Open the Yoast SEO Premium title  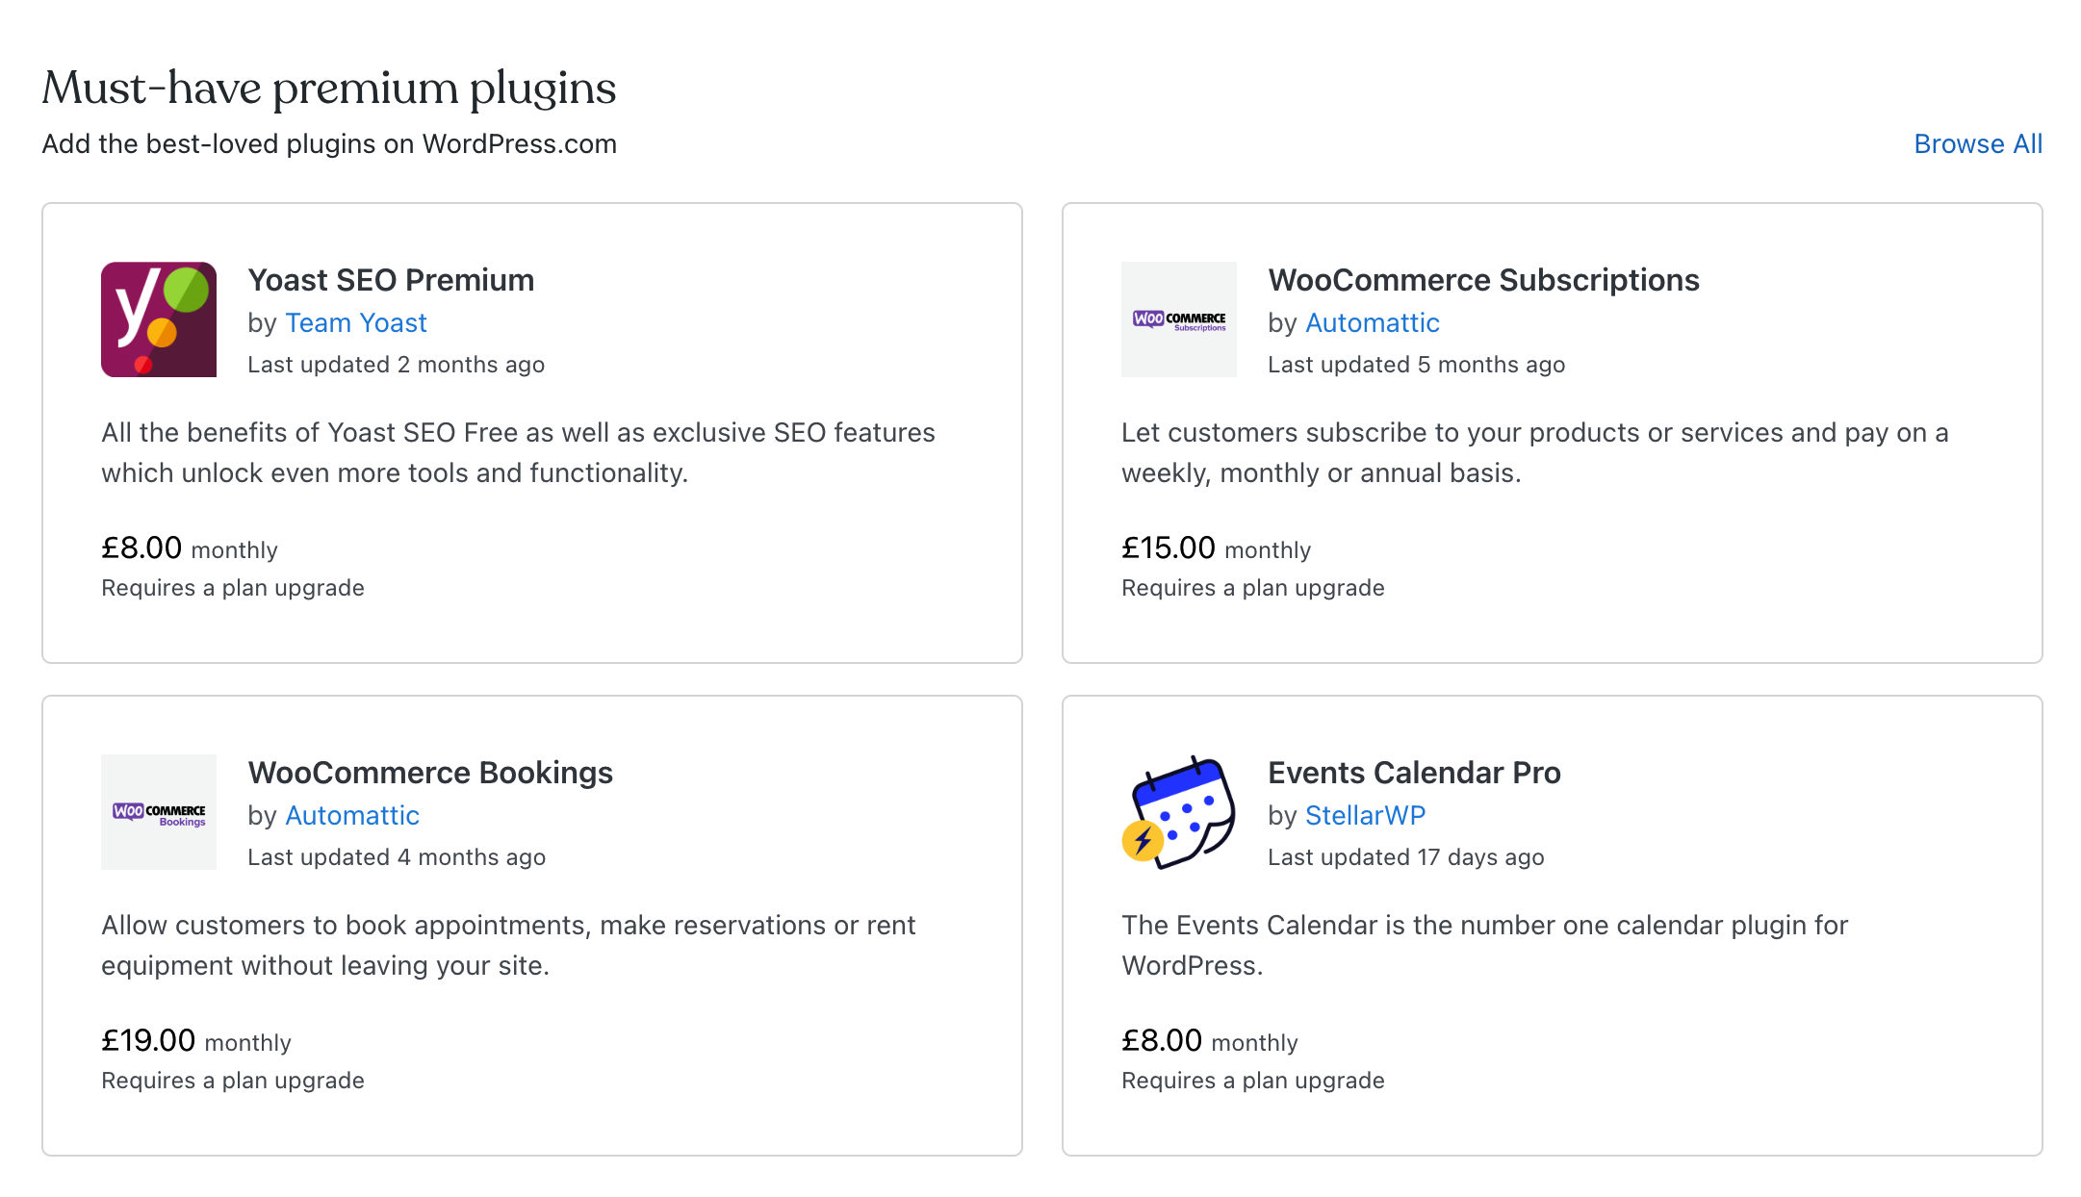pos(391,280)
